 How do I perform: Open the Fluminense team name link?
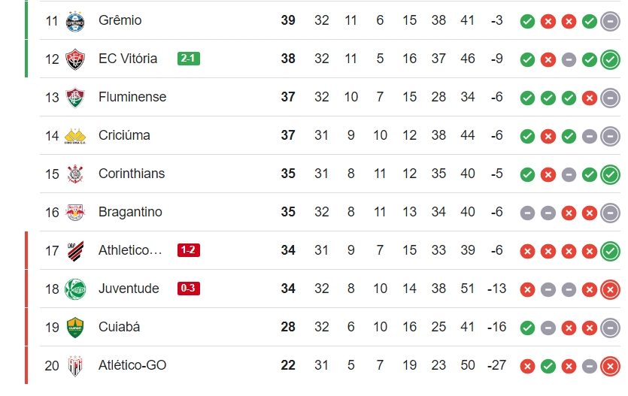(x=132, y=97)
